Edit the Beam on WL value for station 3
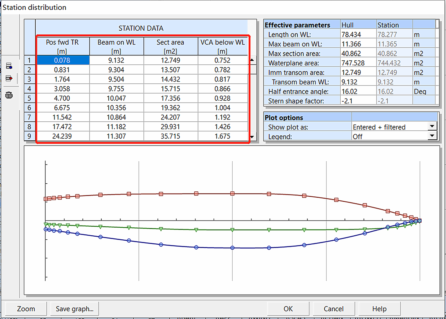This screenshot has width=446, height=319. pyautogui.click(x=116, y=79)
